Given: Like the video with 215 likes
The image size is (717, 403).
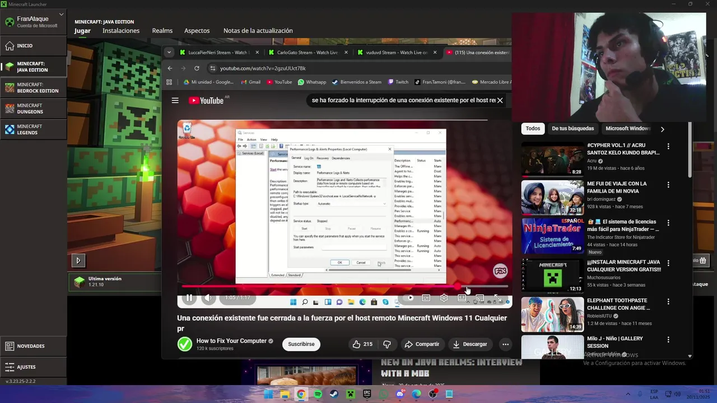Looking at the screenshot, I should click(362, 344).
